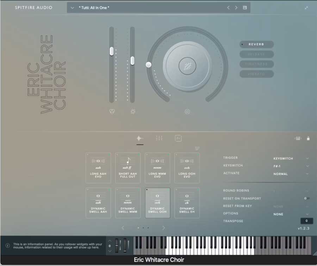Toggle the padlock icon

pyautogui.click(x=308, y=138)
